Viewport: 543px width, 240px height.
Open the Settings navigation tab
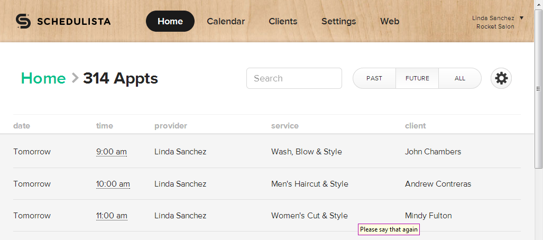[339, 21]
